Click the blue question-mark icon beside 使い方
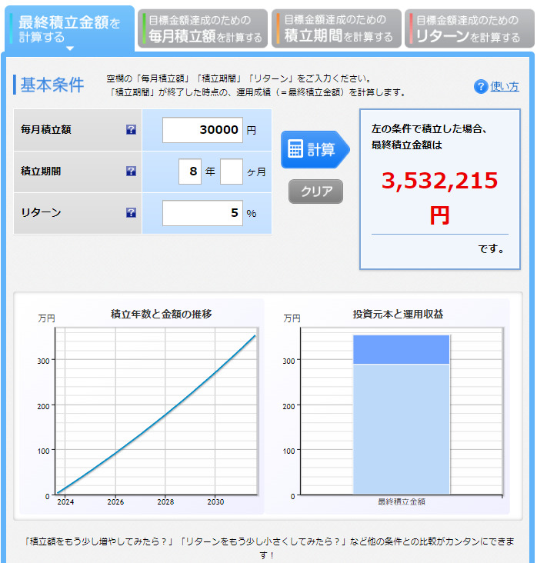 pyautogui.click(x=481, y=87)
